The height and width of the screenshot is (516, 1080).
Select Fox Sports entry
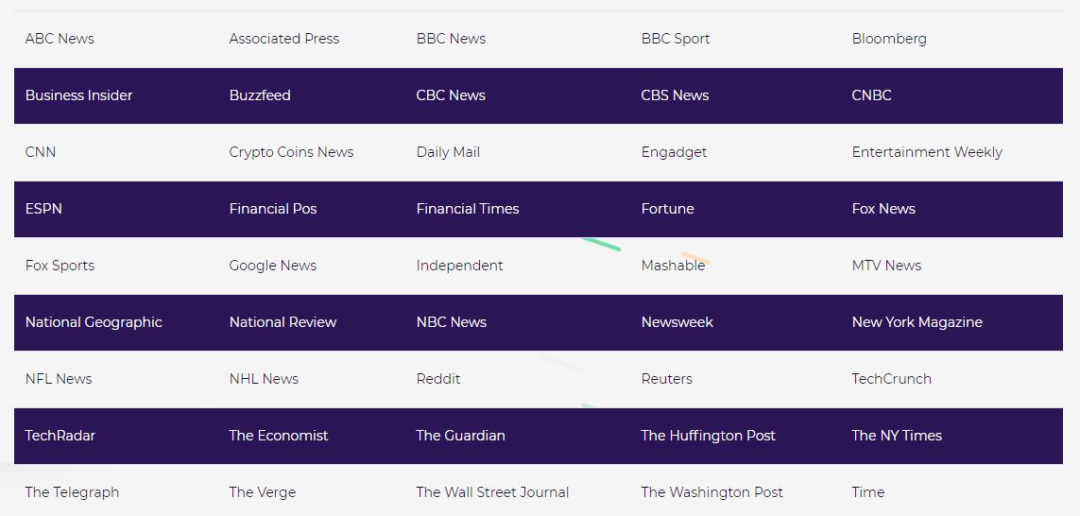tap(60, 266)
